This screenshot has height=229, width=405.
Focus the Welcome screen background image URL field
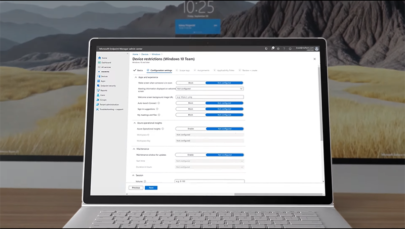[210, 97]
